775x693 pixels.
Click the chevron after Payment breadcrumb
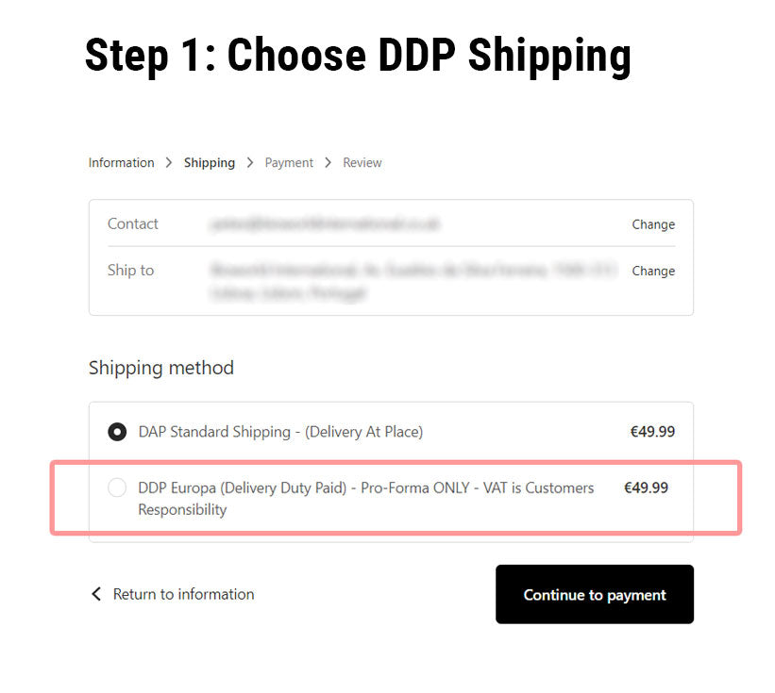328,162
